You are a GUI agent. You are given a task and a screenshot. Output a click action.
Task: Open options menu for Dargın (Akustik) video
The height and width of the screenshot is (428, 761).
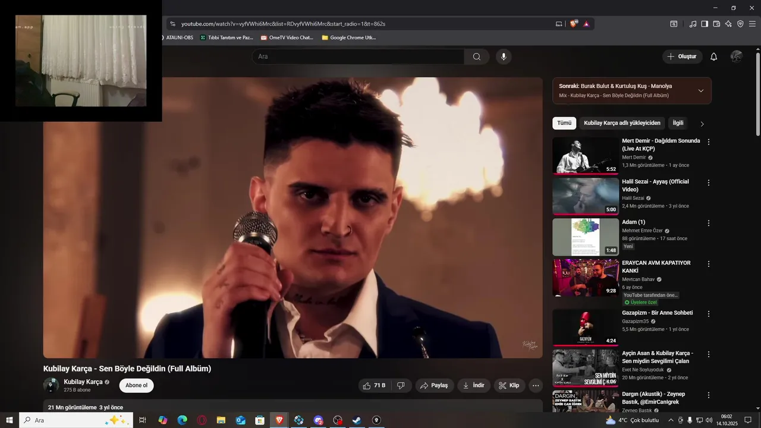[708, 395]
